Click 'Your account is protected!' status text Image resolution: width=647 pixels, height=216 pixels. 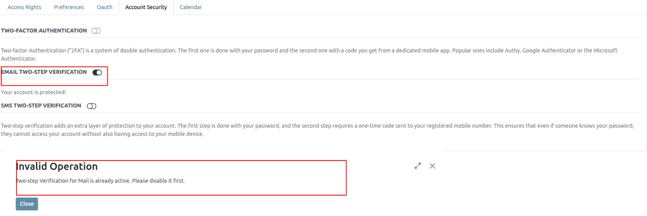tap(33, 92)
